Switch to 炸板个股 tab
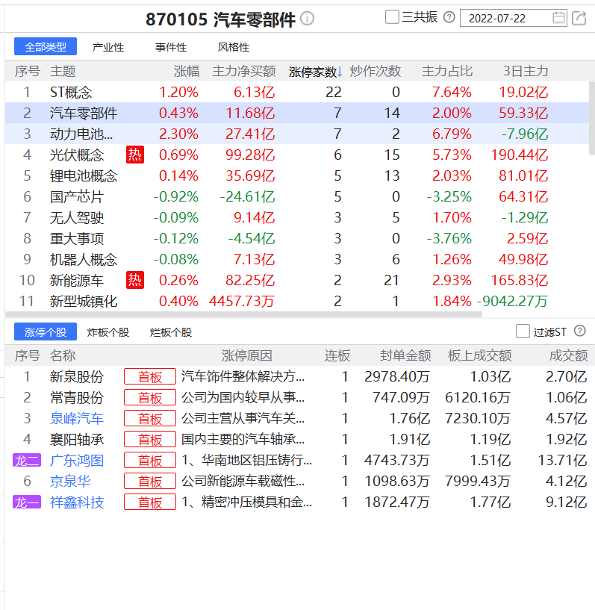595x610 pixels. (108, 332)
